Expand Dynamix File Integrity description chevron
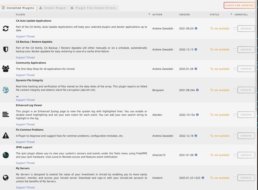The width and height of the screenshot is (258, 190). point(17,97)
